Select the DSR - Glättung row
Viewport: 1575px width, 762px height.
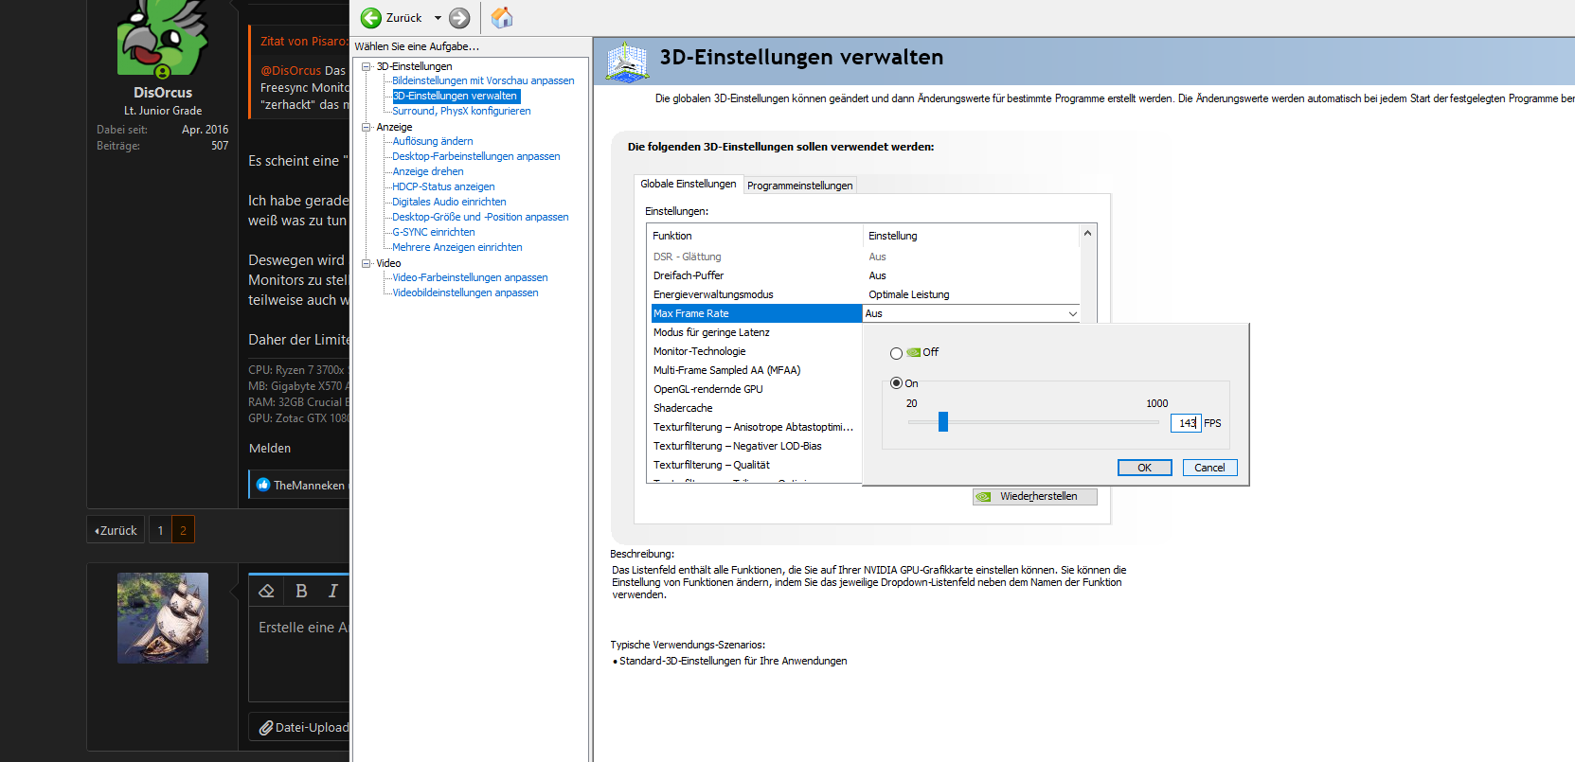tap(865, 257)
